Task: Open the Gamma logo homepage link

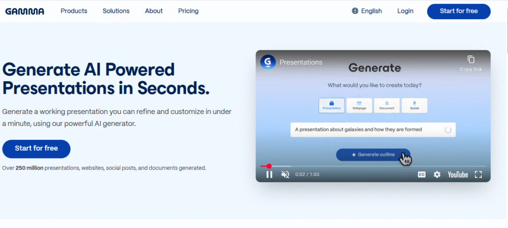Action: 25,11
